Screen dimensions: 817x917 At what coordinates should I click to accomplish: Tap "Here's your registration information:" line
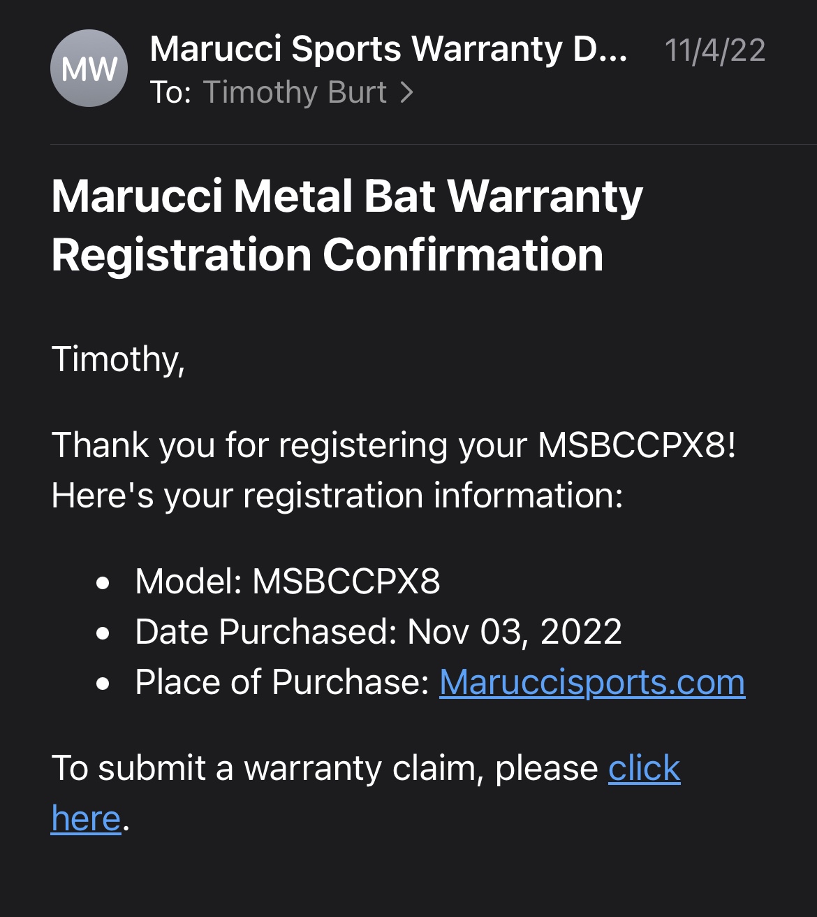coord(337,496)
